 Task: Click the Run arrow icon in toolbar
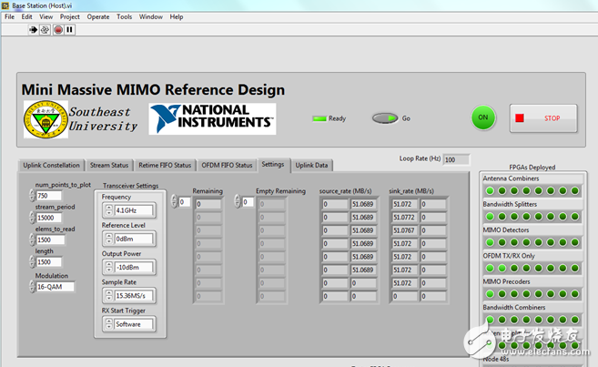(34, 29)
